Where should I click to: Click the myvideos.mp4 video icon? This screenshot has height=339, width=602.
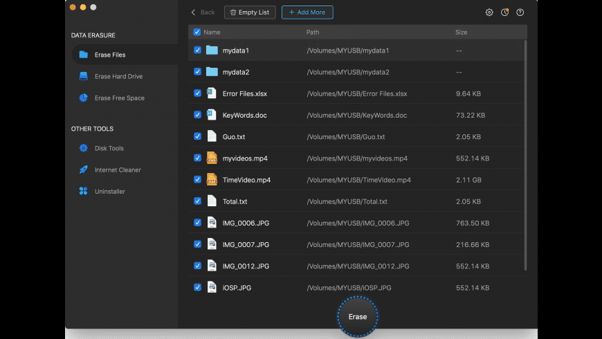[212, 158]
